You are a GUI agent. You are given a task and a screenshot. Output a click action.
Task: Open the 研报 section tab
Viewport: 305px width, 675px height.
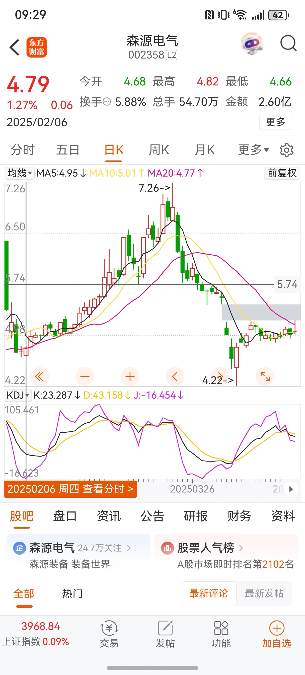(x=196, y=516)
